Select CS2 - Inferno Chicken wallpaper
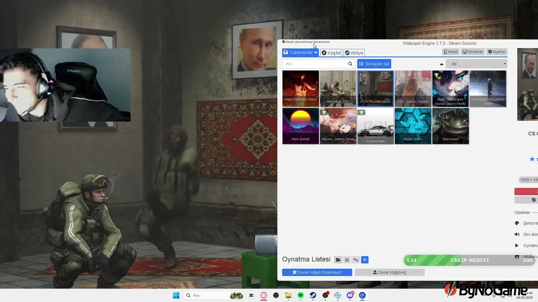The width and height of the screenshot is (538, 302). tap(413, 89)
